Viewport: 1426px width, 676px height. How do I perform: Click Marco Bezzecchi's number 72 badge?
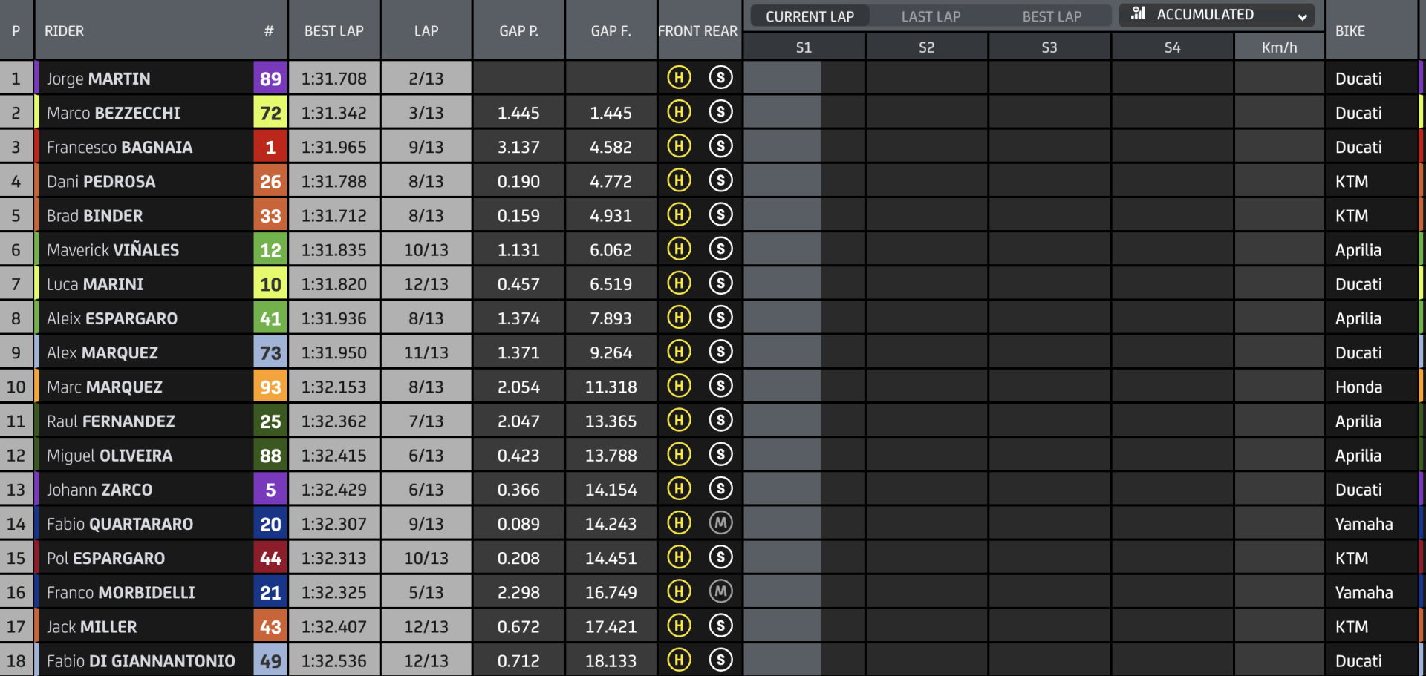coord(270,113)
